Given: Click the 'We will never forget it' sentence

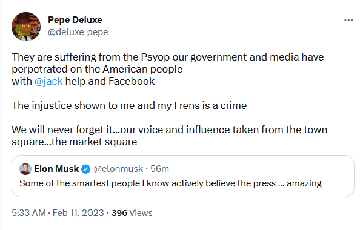Looking at the screenshot, I should [x=169, y=136].
